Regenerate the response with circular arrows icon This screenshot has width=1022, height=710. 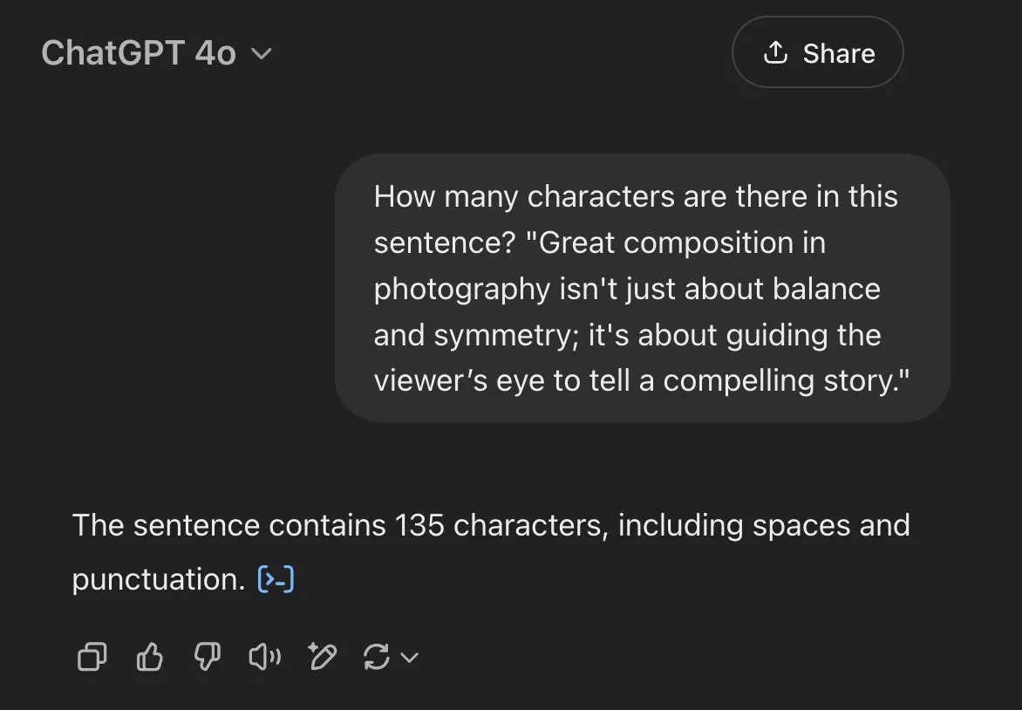(x=377, y=657)
